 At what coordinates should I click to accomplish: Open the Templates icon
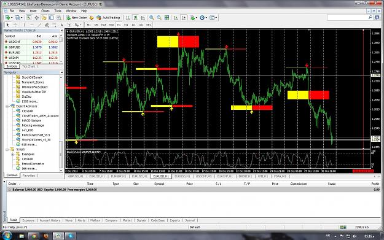212,18
